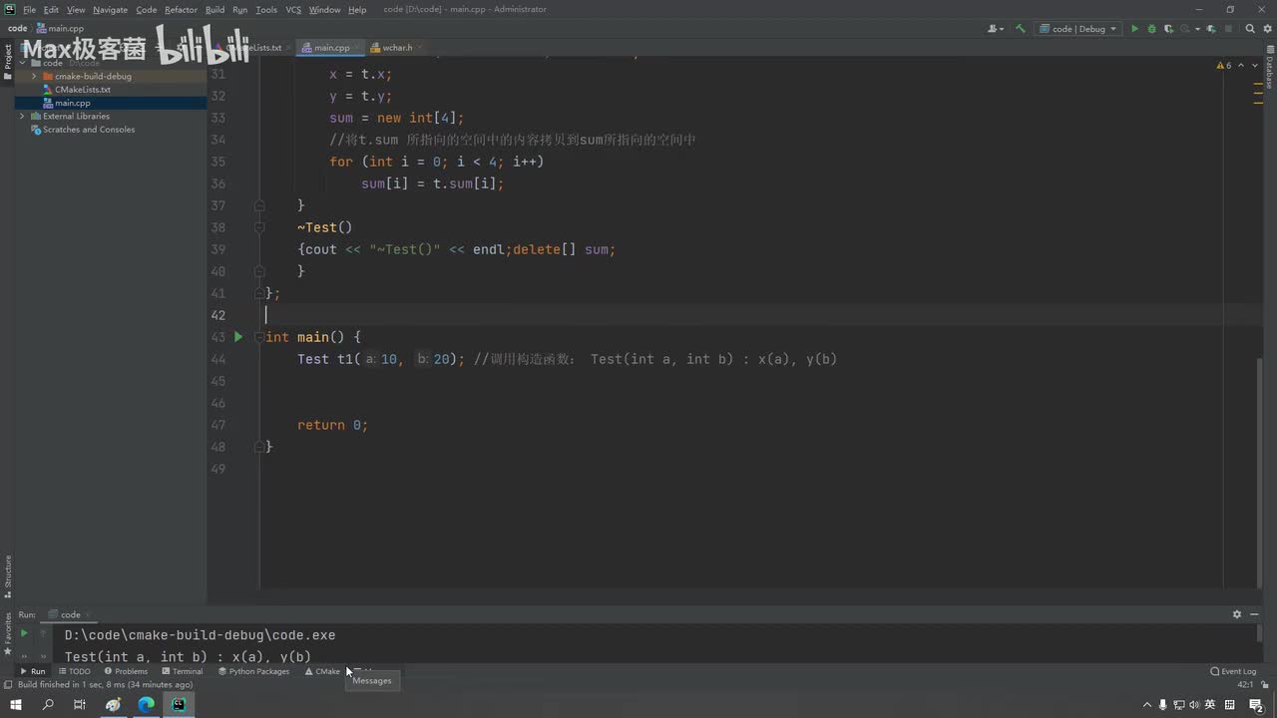Open CMakeLists.txt in the project tree
1277x718 pixels.
(83, 90)
